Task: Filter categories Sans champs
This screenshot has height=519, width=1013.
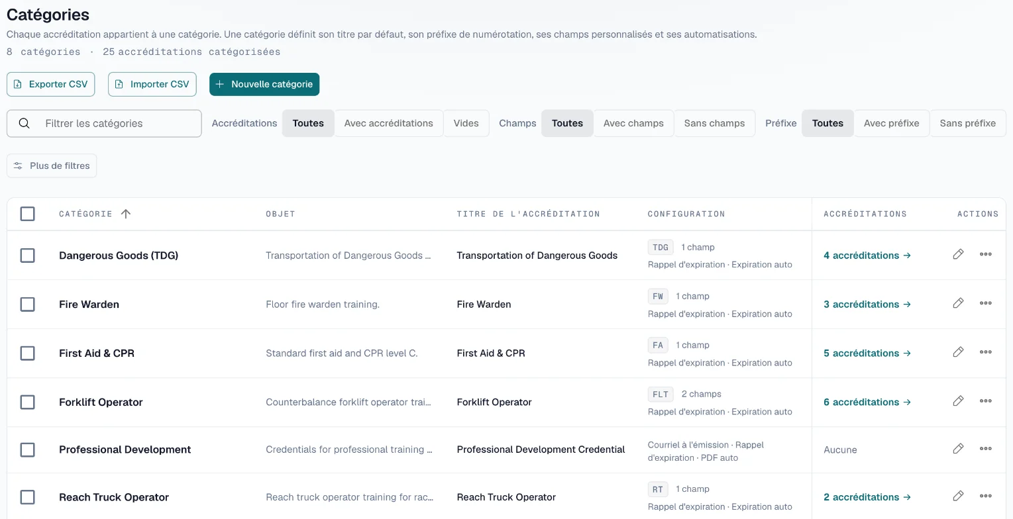Action: click(x=714, y=123)
